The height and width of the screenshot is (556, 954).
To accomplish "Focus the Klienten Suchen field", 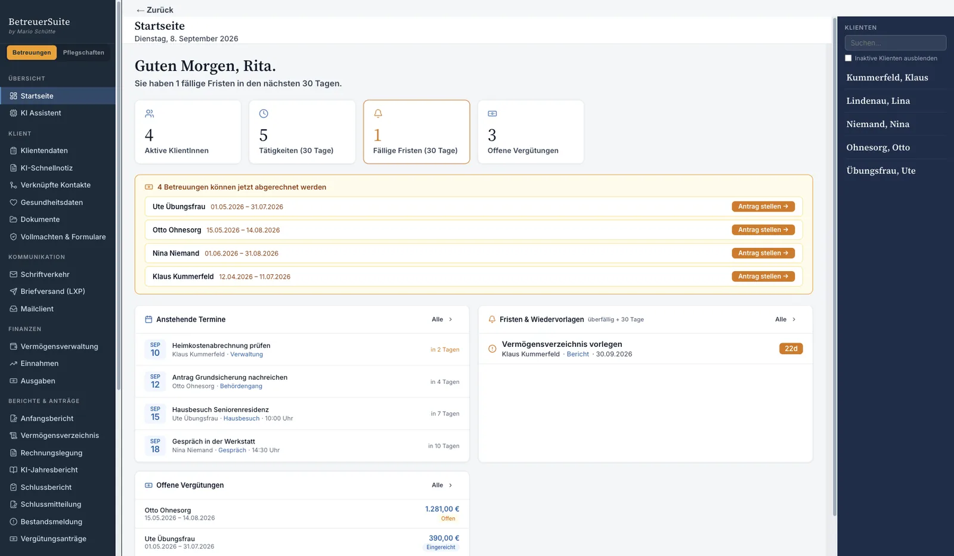I will click(x=896, y=43).
